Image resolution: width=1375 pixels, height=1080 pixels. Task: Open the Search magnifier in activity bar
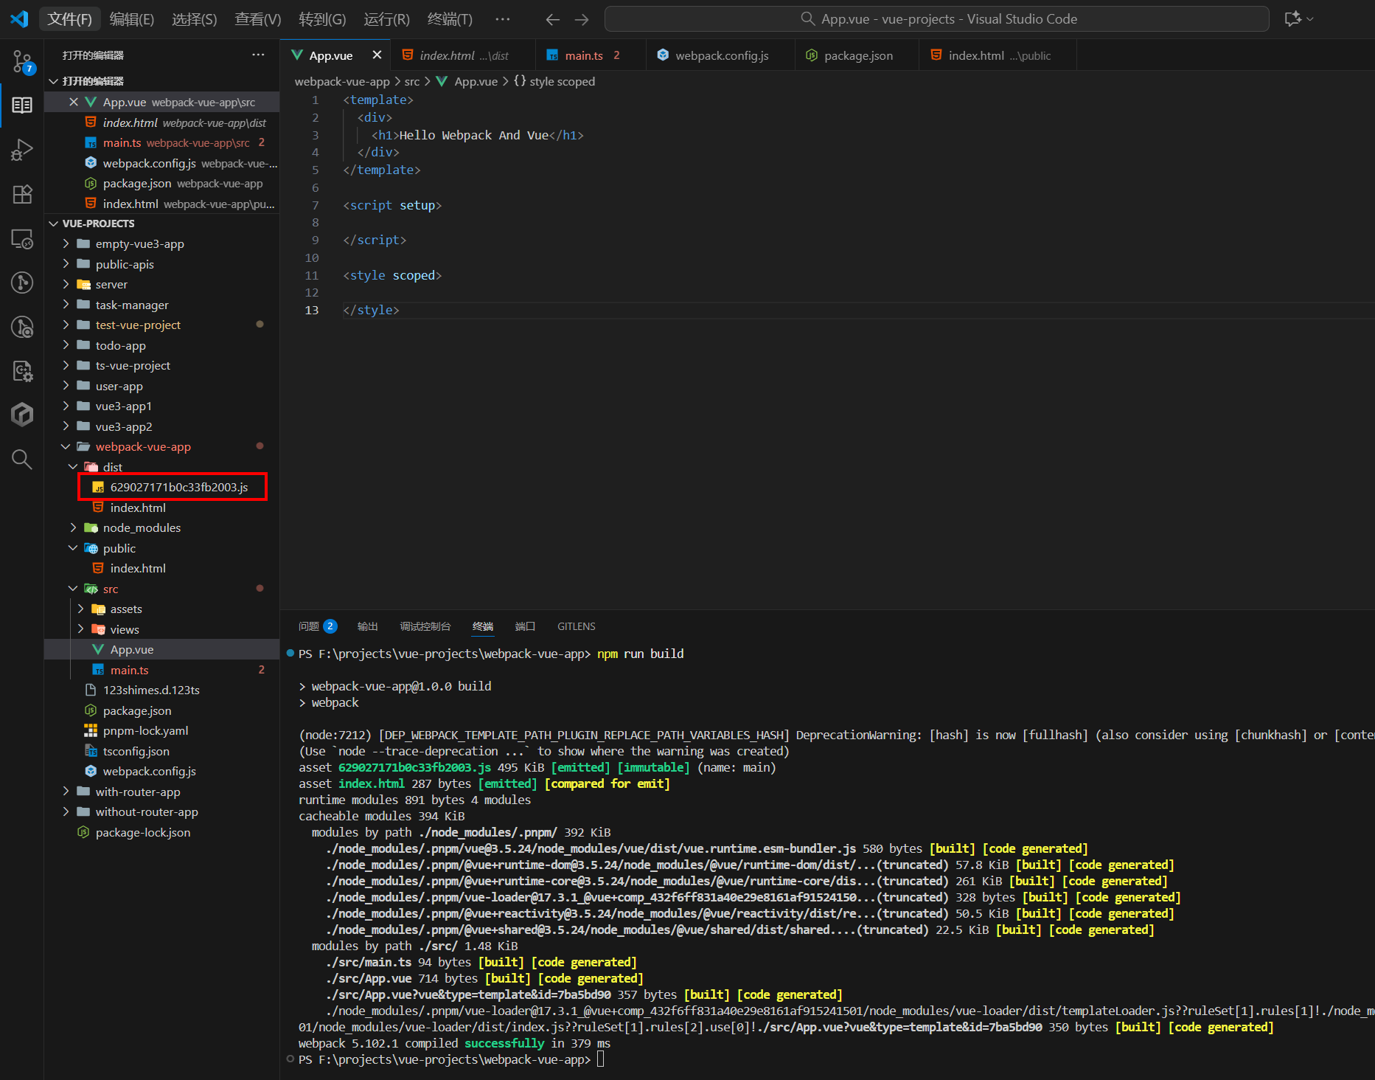[22, 460]
